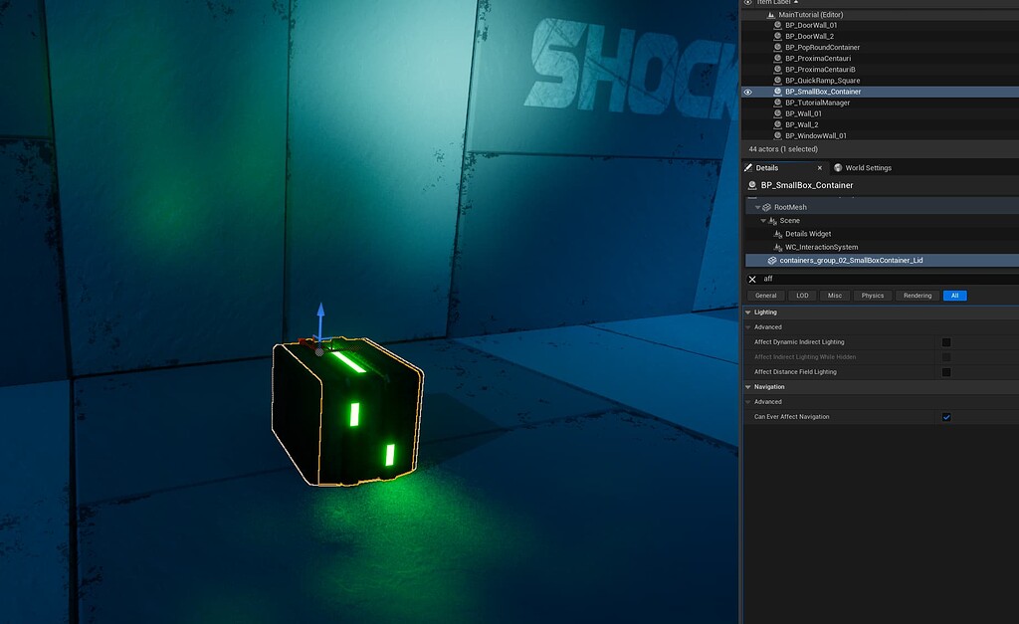This screenshot has width=1019, height=624.
Task: Switch to the World Settings tab
Action: pos(868,167)
